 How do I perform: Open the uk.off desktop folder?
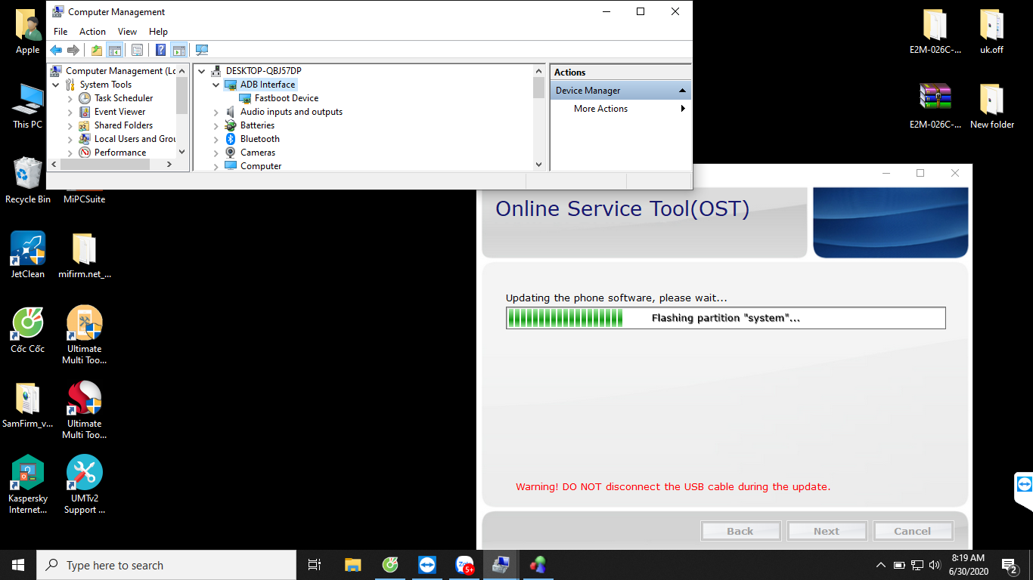pos(991,32)
